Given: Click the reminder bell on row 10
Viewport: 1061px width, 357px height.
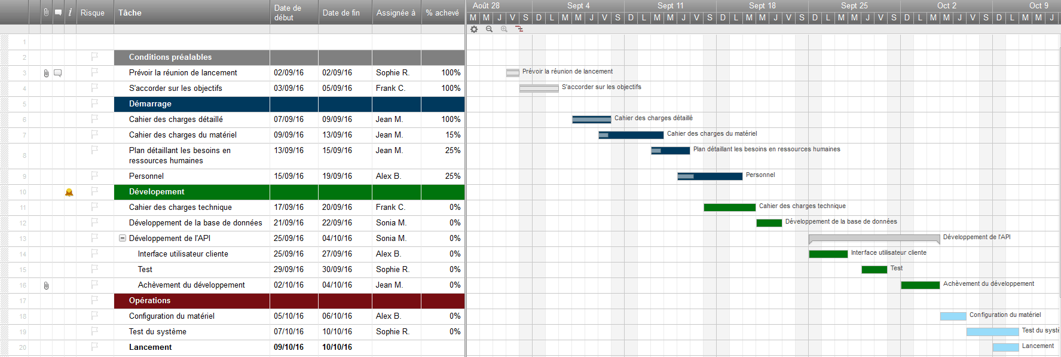Looking at the screenshot, I should [69, 192].
